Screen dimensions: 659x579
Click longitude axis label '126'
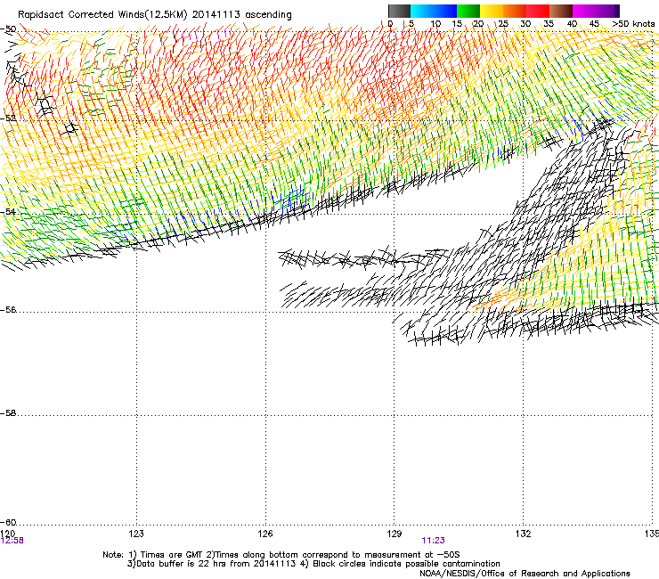[x=265, y=534]
